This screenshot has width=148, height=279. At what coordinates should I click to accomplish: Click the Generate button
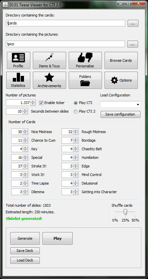25,238
